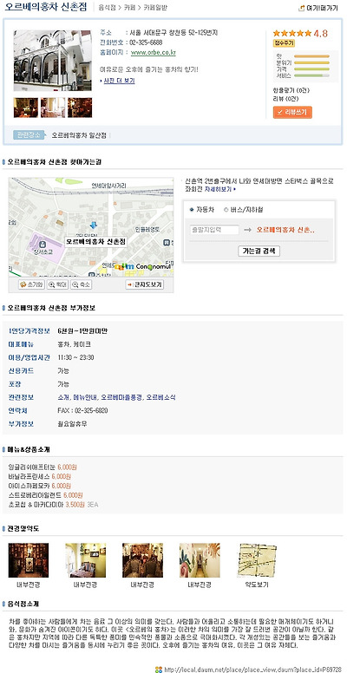Open the second 내부전경 interior thumbnail
This screenshot has width=347, height=673.
click(x=86, y=560)
